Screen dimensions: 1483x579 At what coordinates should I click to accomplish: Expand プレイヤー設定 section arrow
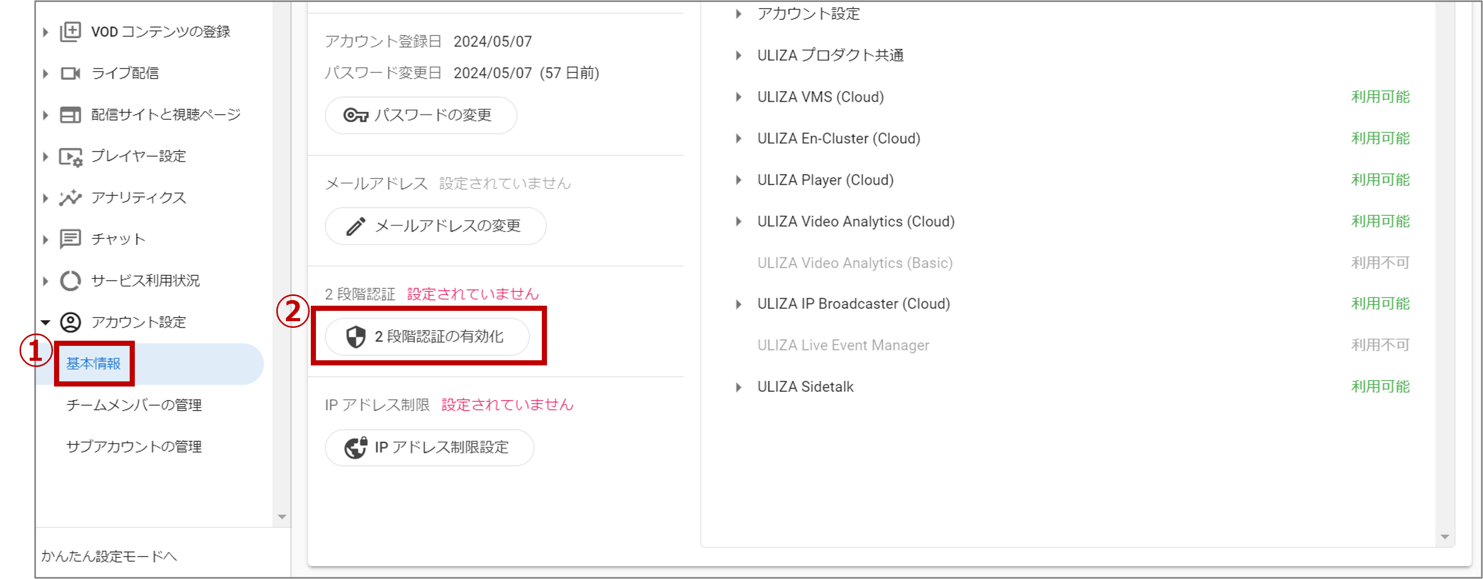[45, 156]
